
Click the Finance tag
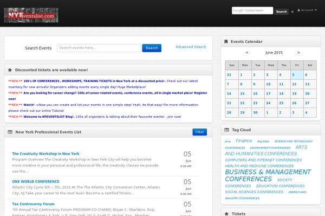pyautogui.click(x=244, y=141)
